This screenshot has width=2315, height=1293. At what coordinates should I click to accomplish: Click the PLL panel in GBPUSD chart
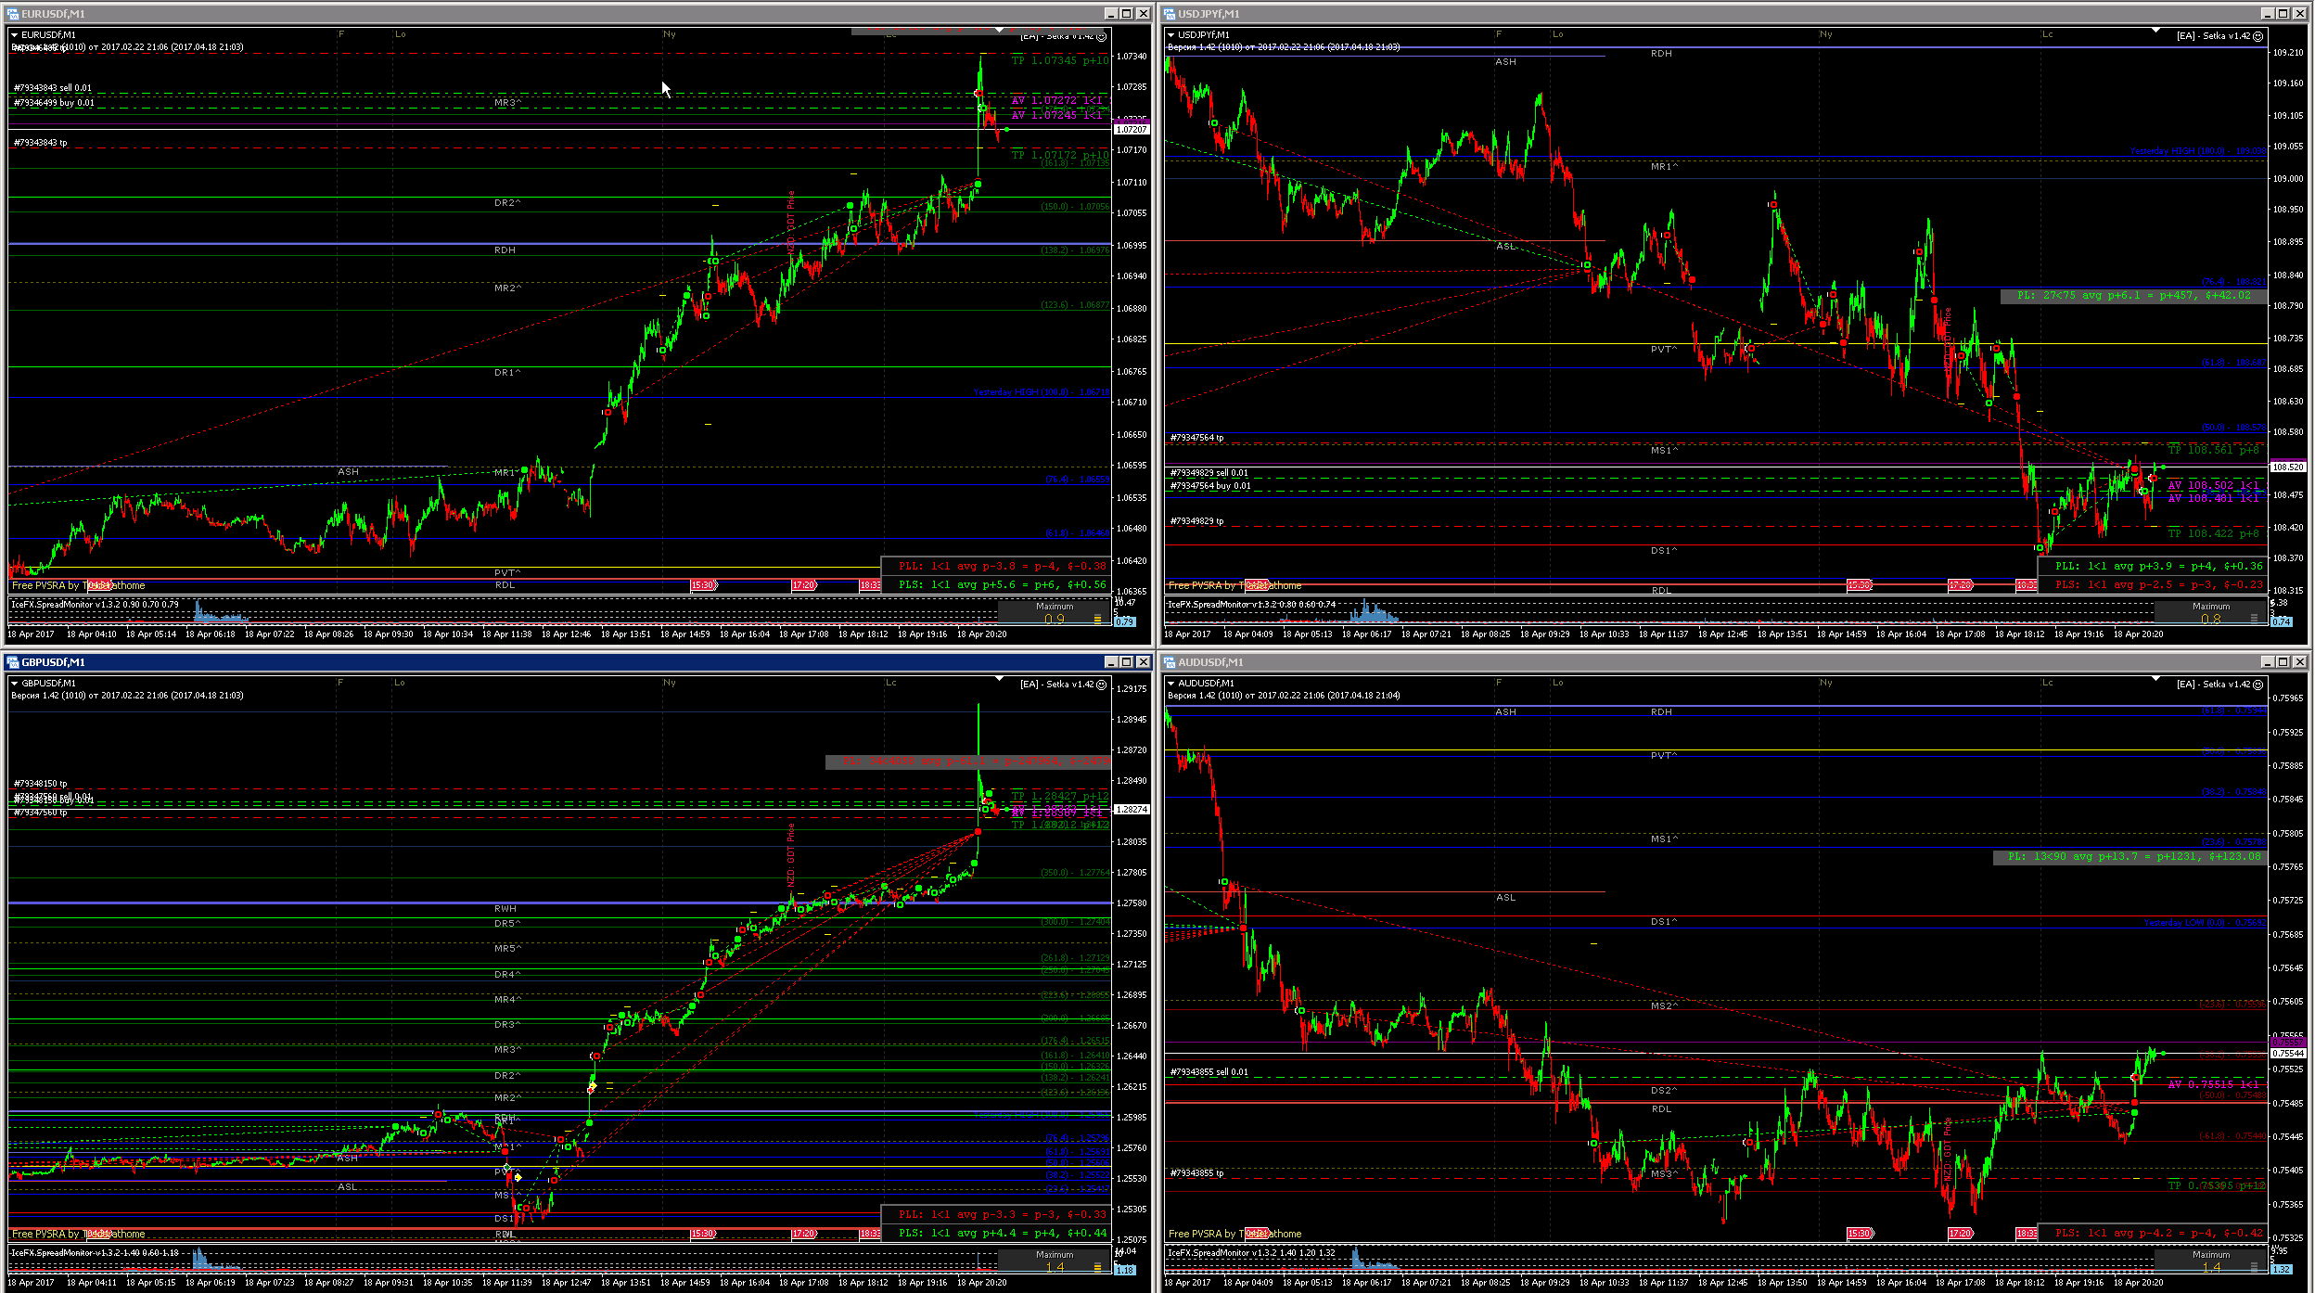coord(996,1214)
